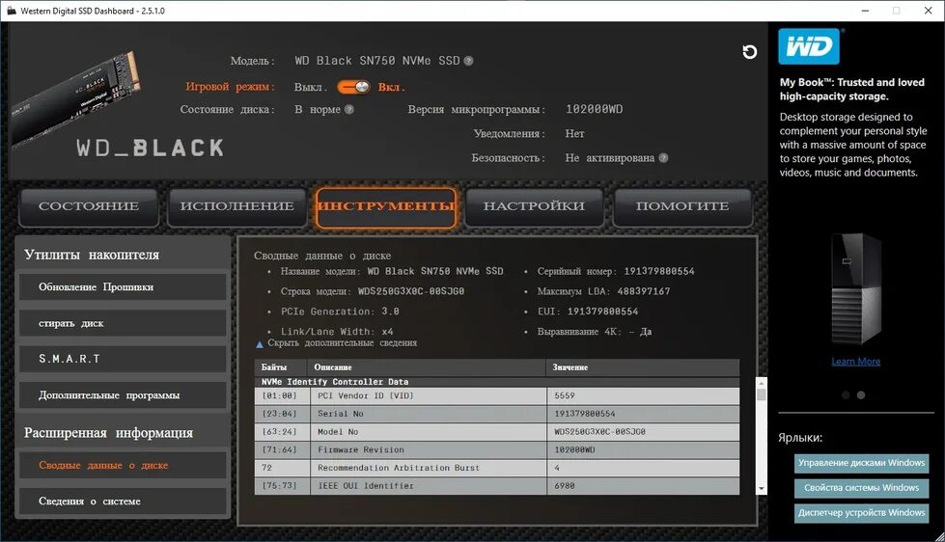Select 'Сводные данные о диске' item

tap(123, 465)
